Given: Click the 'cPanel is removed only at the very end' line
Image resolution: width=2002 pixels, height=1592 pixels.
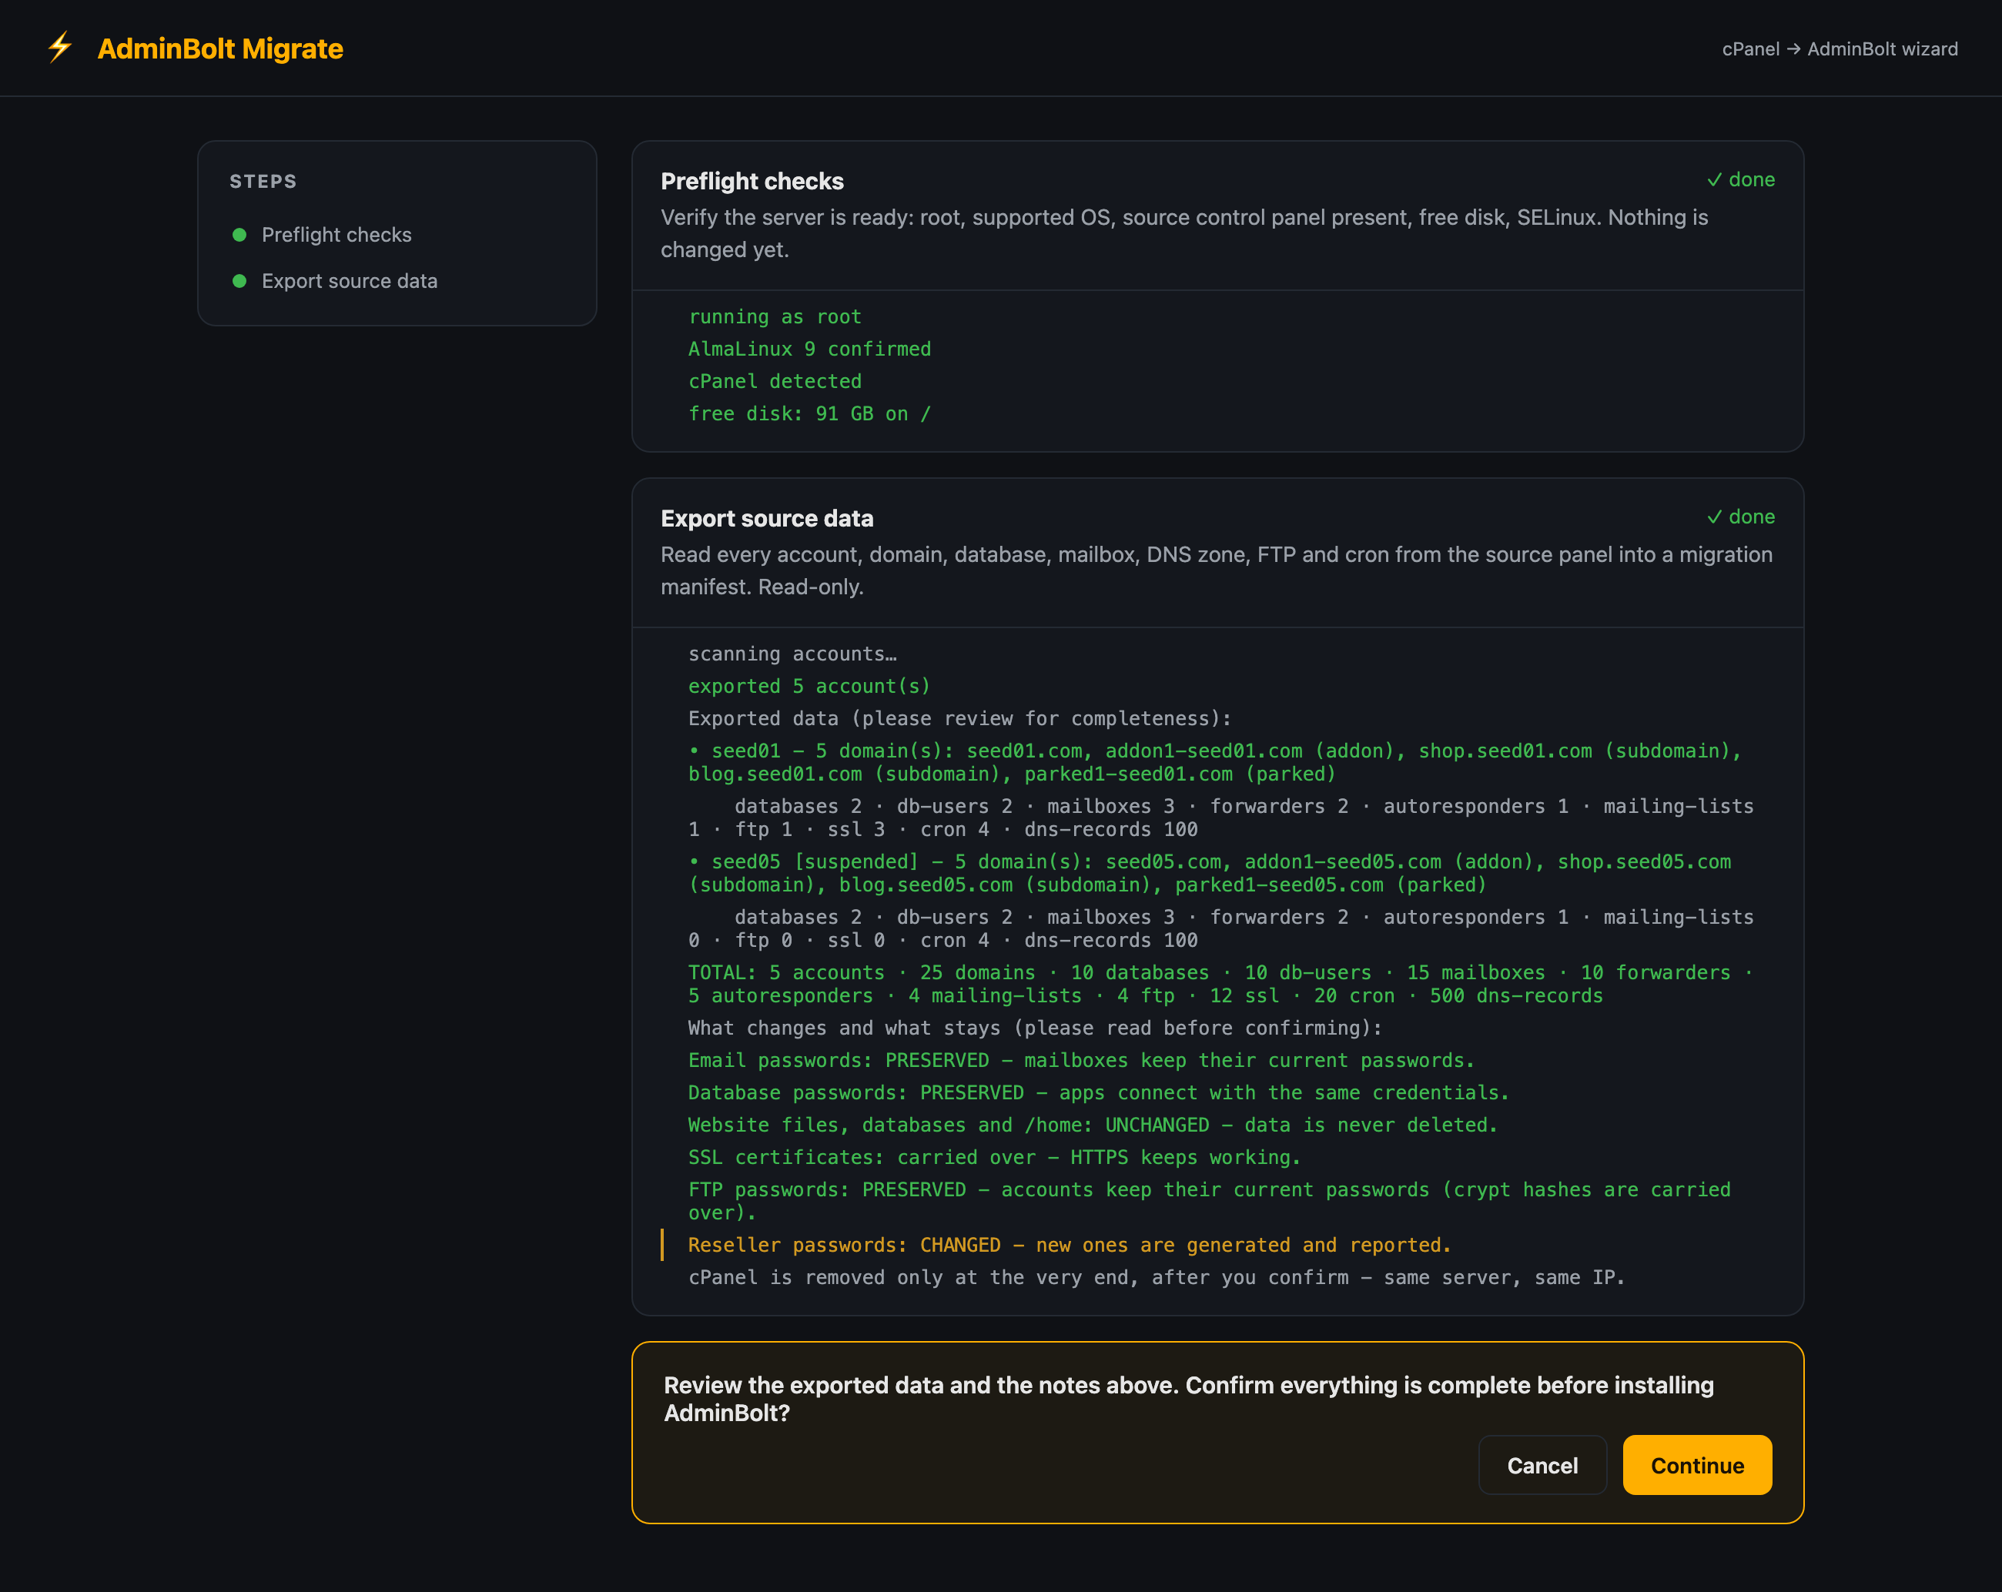Looking at the screenshot, I should (x=1156, y=1277).
